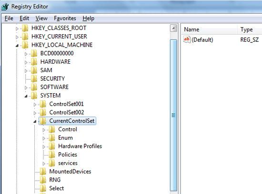The height and width of the screenshot is (194, 262).
Task: Click the Policies folder icon
Action: click(x=52, y=155)
